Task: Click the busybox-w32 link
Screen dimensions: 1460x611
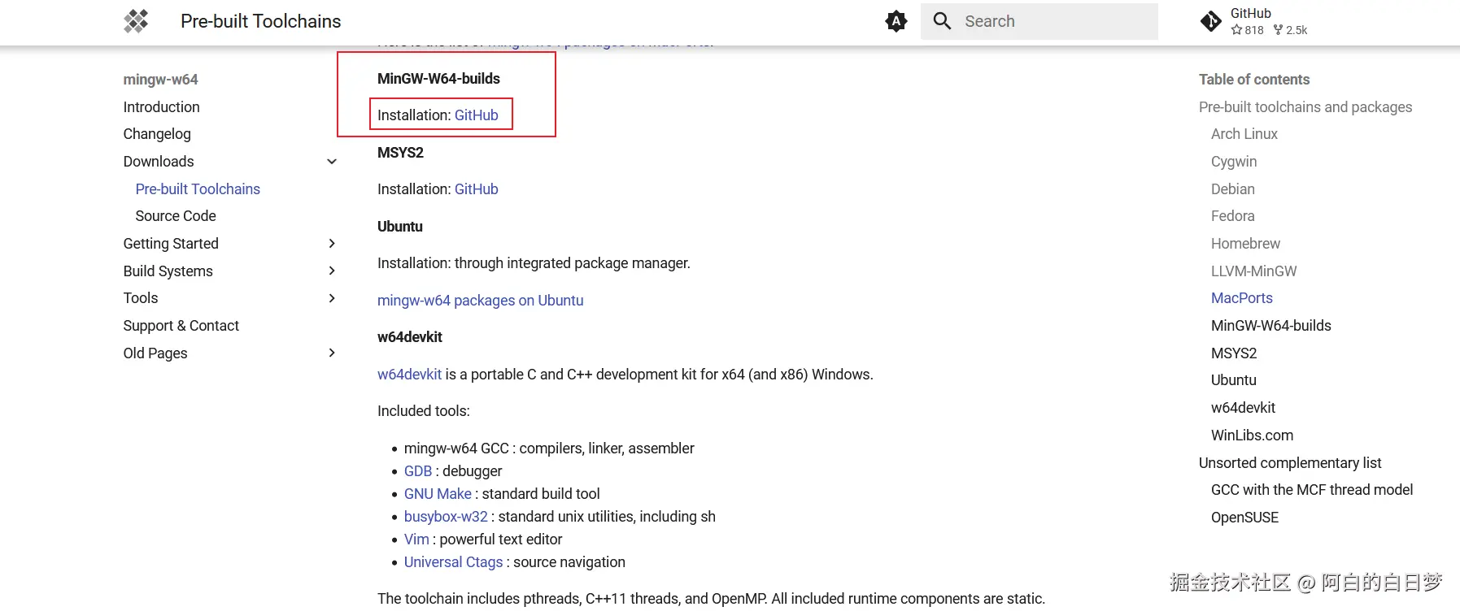Action: (x=446, y=517)
